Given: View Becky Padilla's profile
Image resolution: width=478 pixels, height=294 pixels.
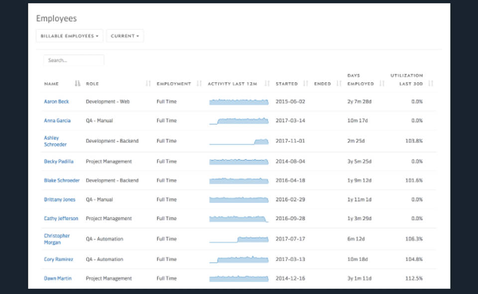Looking at the screenshot, I should coord(58,161).
